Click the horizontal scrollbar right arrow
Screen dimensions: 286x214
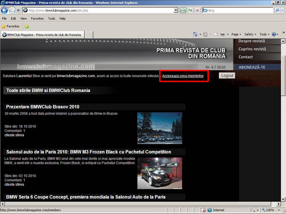278,204
